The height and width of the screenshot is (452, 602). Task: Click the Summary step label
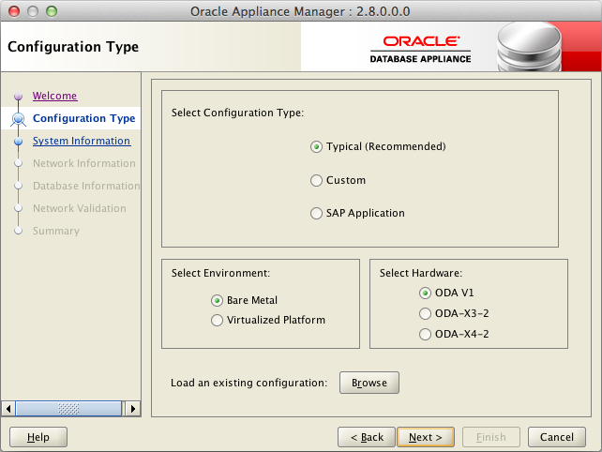pyautogui.click(x=56, y=231)
